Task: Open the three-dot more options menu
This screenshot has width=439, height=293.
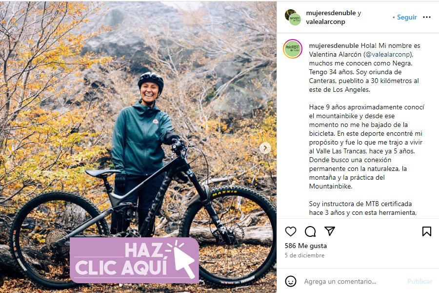Action: pos(427,17)
